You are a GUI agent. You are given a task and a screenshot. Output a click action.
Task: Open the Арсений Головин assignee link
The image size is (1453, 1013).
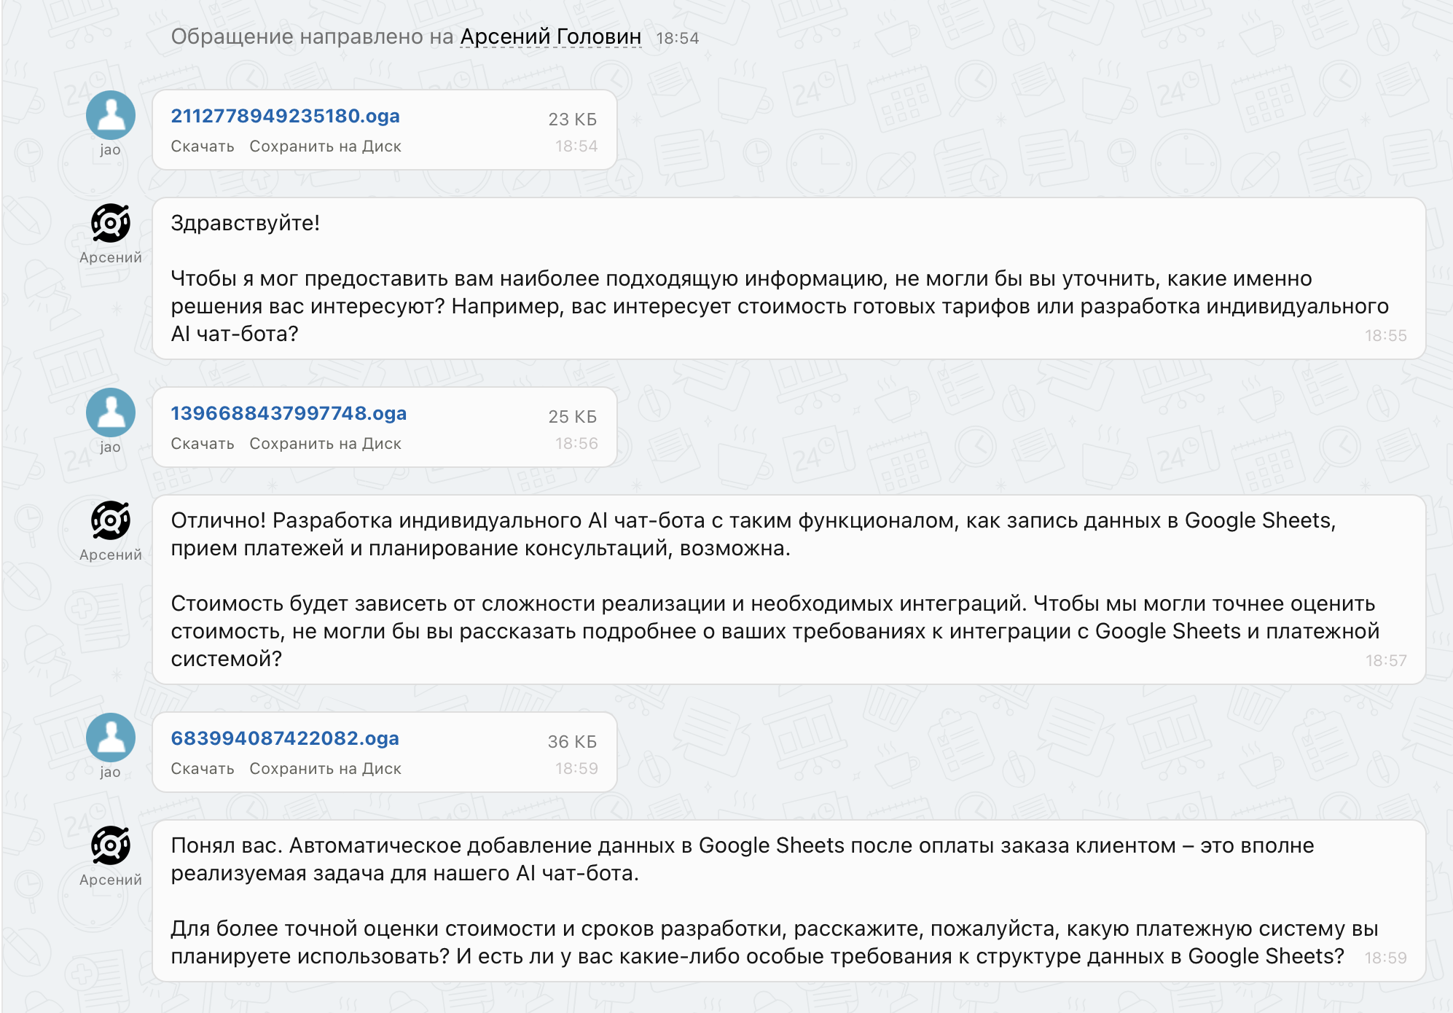pos(550,36)
